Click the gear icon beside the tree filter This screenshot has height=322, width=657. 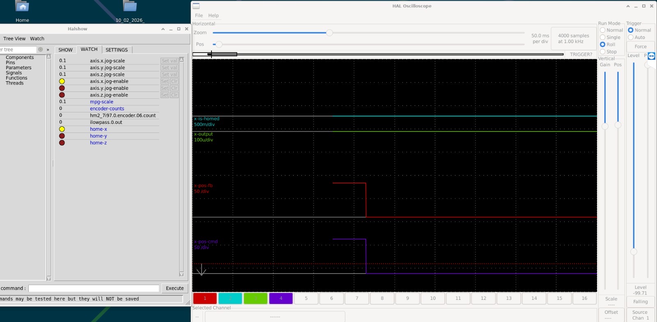click(40, 50)
